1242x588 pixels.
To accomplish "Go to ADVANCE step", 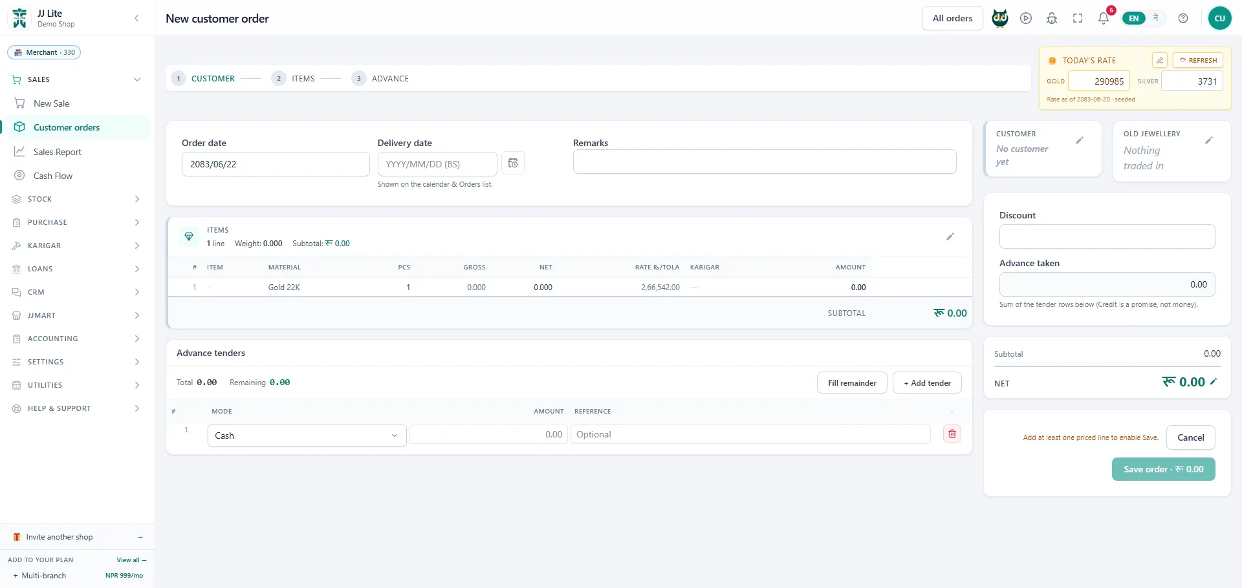I will click(x=380, y=78).
